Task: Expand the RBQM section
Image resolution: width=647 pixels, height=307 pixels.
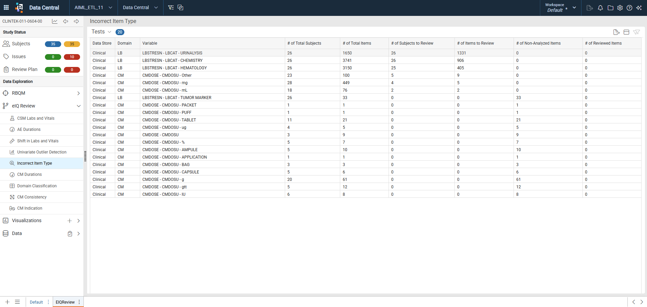Action: tap(78, 93)
